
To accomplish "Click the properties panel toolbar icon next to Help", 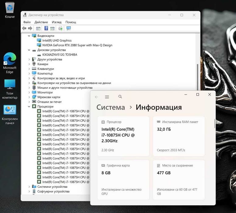I will [x=52, y=28].
